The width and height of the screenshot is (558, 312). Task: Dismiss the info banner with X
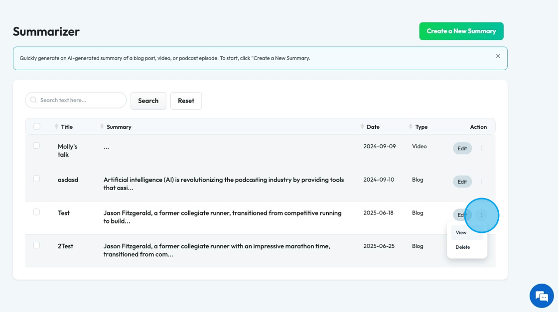click(498, 56)
